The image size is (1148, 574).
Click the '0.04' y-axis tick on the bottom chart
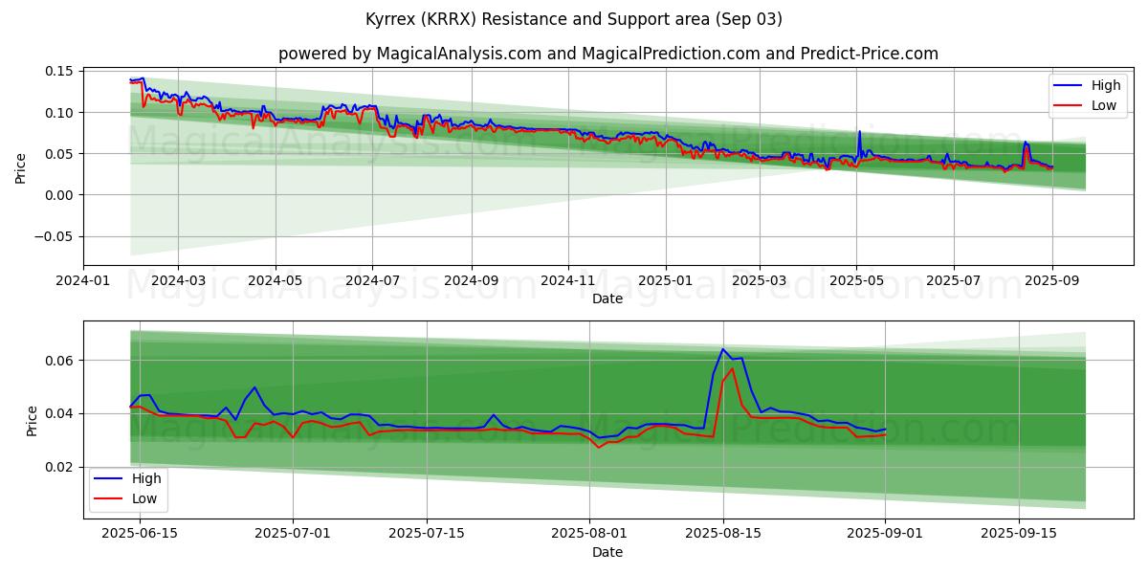click(59, 414)
